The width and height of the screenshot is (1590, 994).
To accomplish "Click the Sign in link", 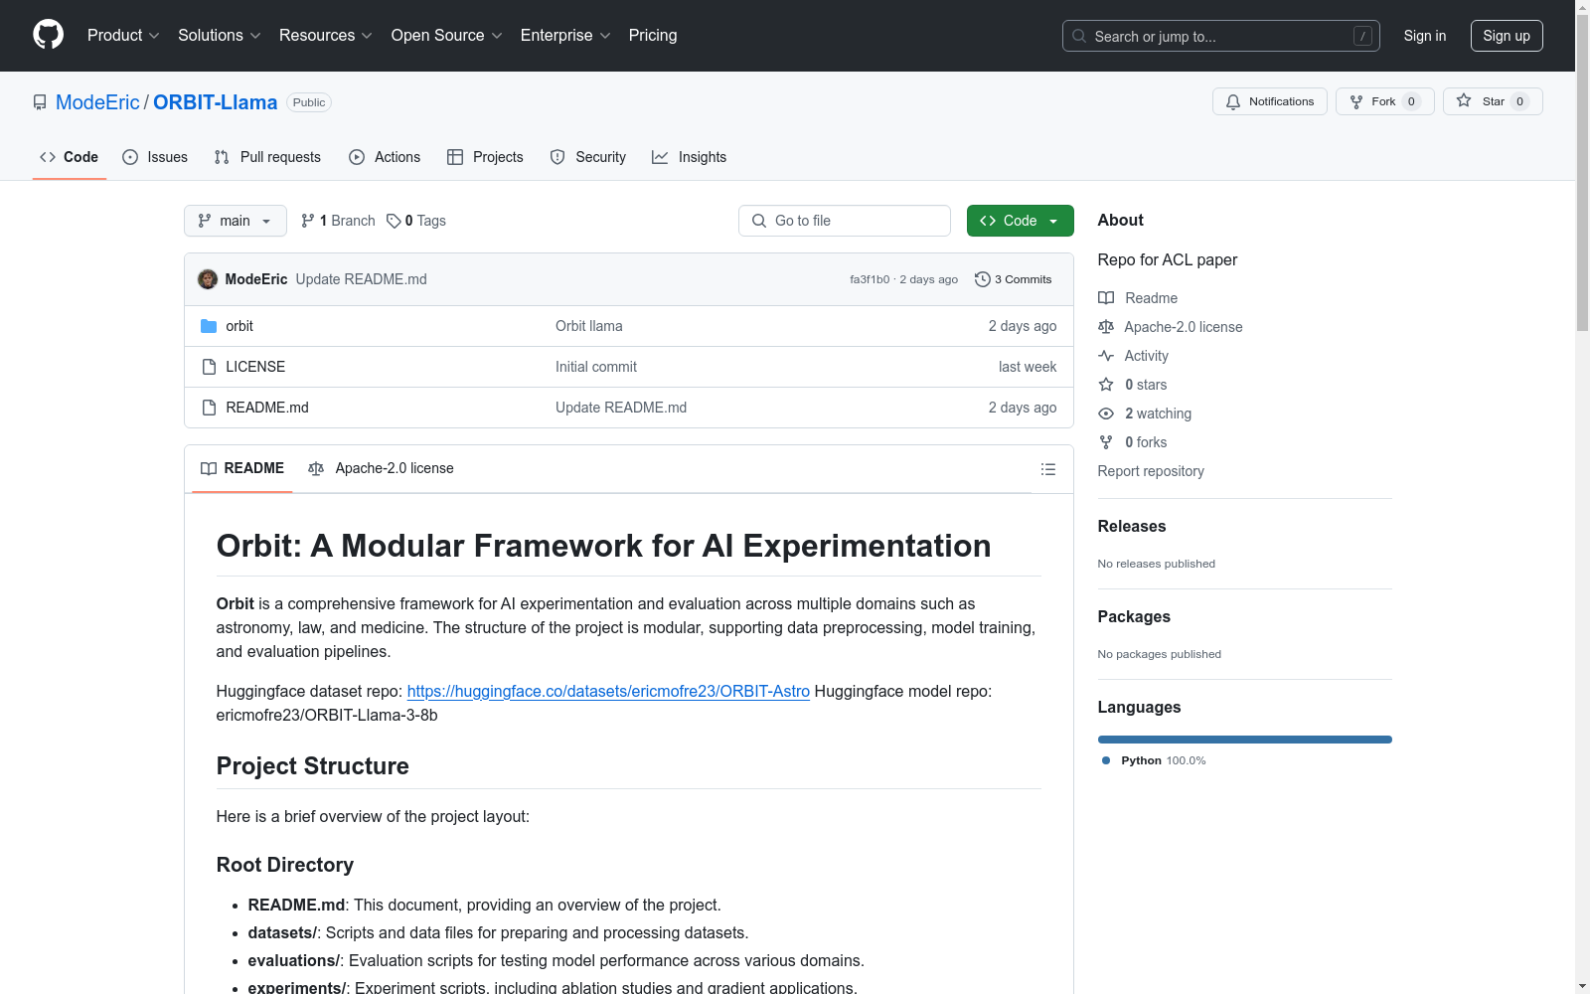I will tap(1425, 36).
